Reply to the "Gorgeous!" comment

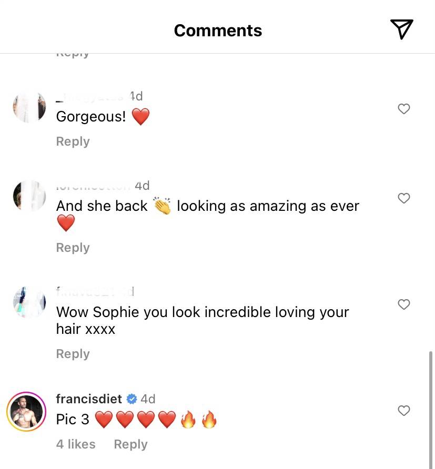point(73,141)
